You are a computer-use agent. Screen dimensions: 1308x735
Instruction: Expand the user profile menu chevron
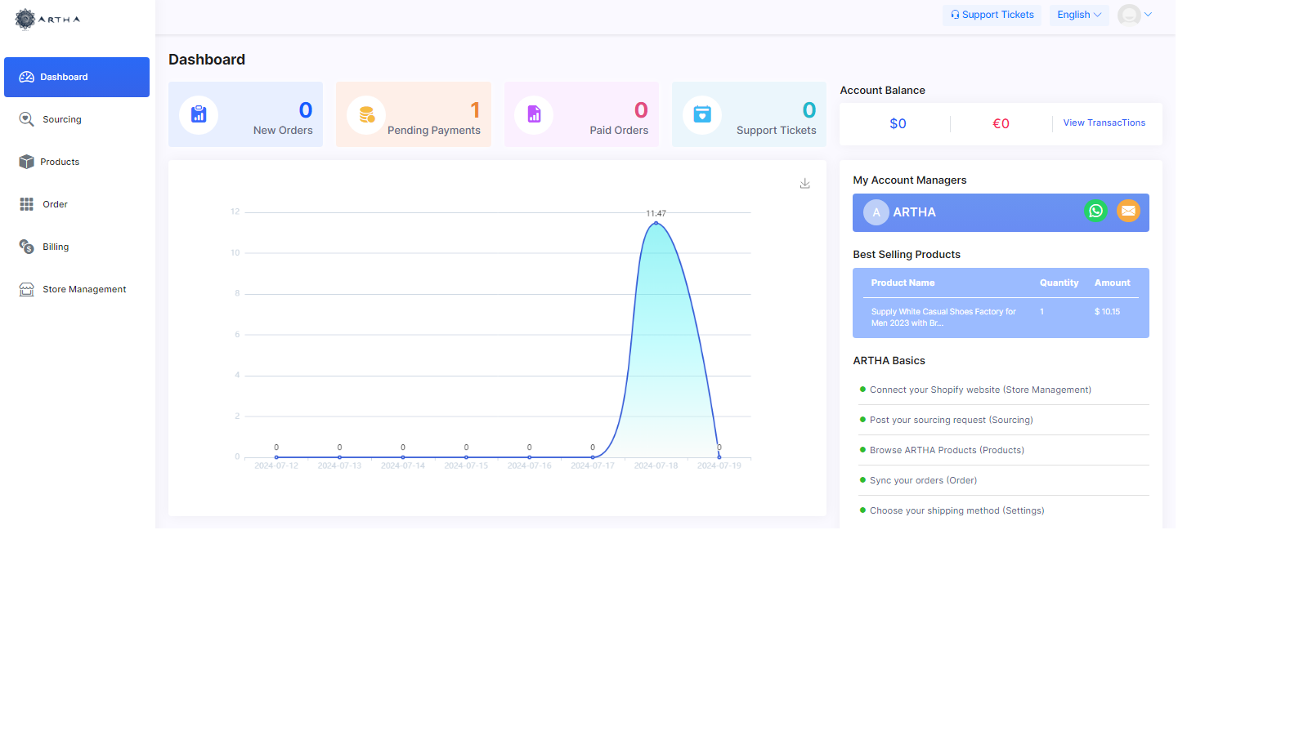click(1148, 15)
